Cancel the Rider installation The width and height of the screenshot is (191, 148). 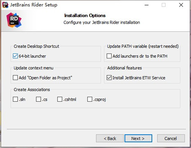pyautogui.click(x=171, y=138)
